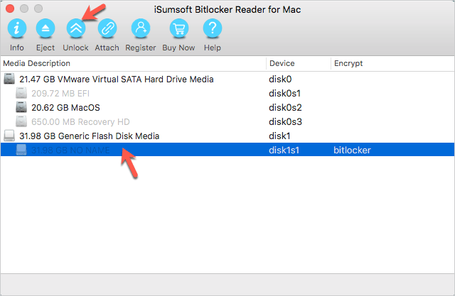
Task: Click the Generic Flash Disk drive icon
Action: pyautogui.click(x=9, y=136)
